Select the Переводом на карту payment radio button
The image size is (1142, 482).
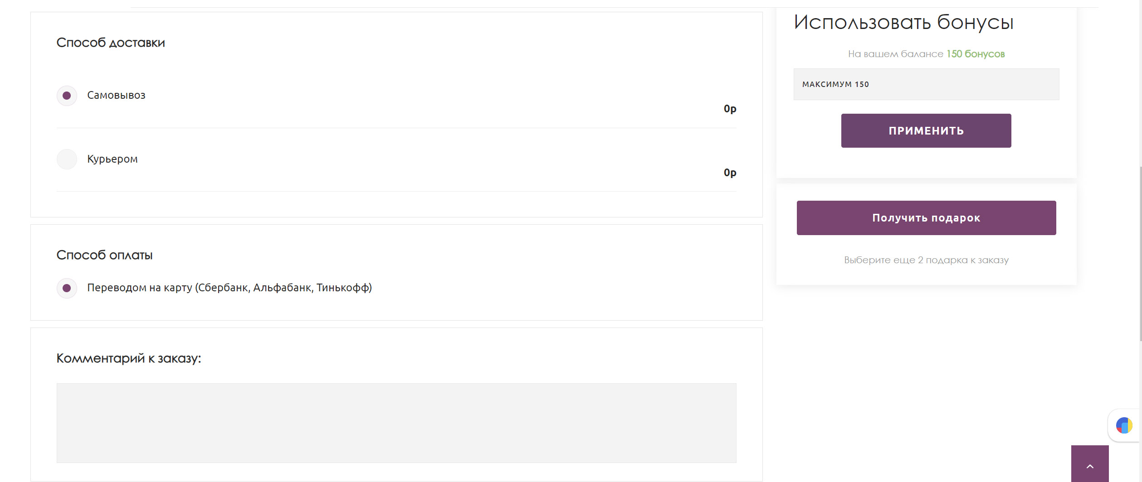pyautogui.click(x=67, y=288)
